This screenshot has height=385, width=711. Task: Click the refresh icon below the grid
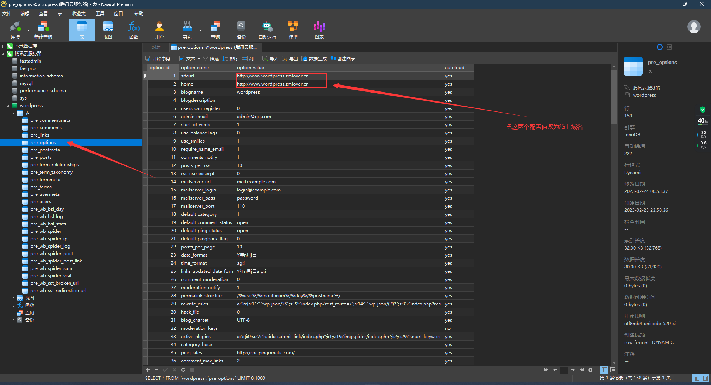coord(183,370)
